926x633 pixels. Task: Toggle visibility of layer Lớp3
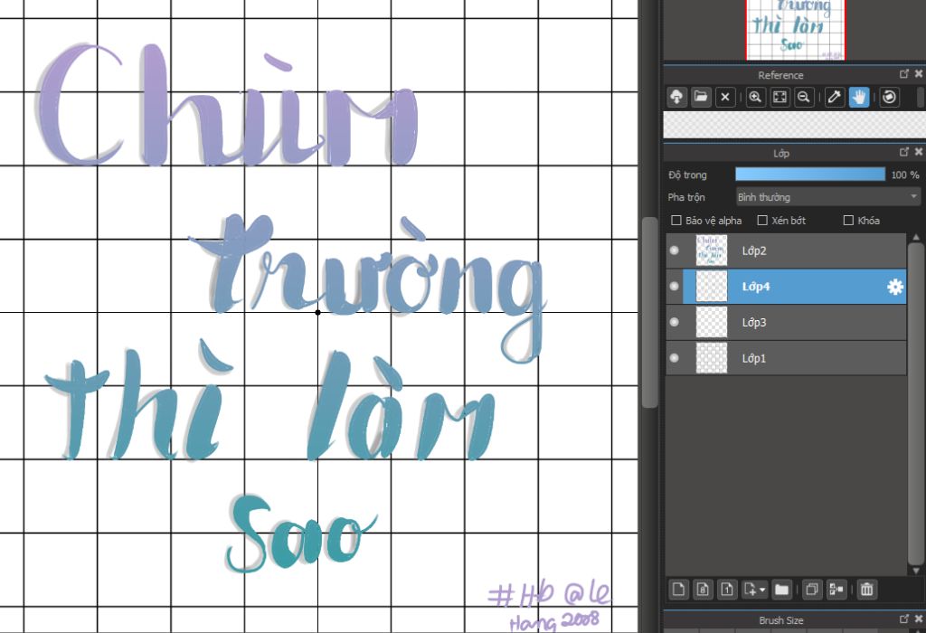pyautogui.click(x=675, y=323)
